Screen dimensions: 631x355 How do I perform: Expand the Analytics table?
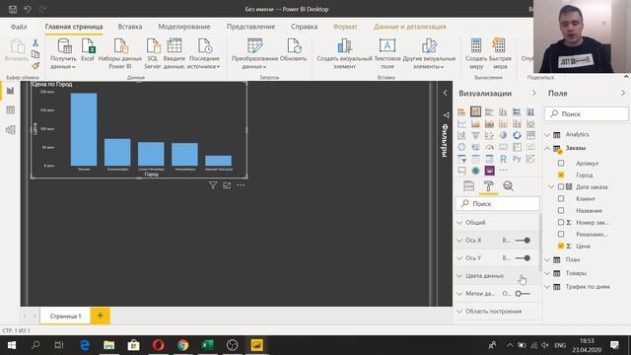[x=547, y=134]
